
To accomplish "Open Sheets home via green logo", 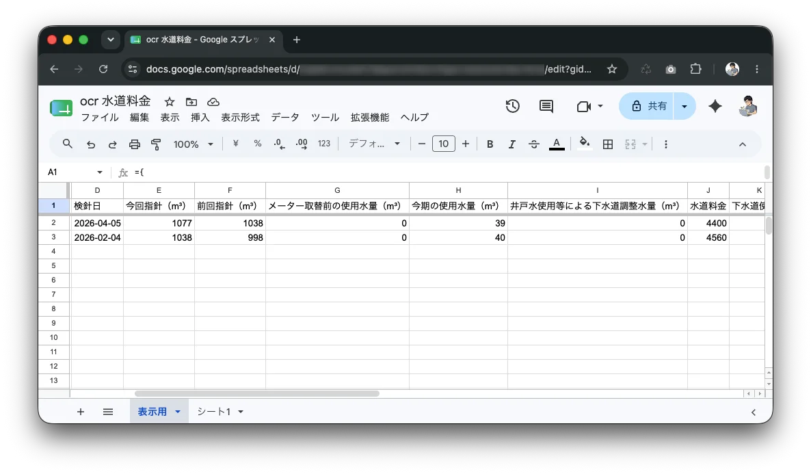I will pyautogui.click(x=61, y=108).
